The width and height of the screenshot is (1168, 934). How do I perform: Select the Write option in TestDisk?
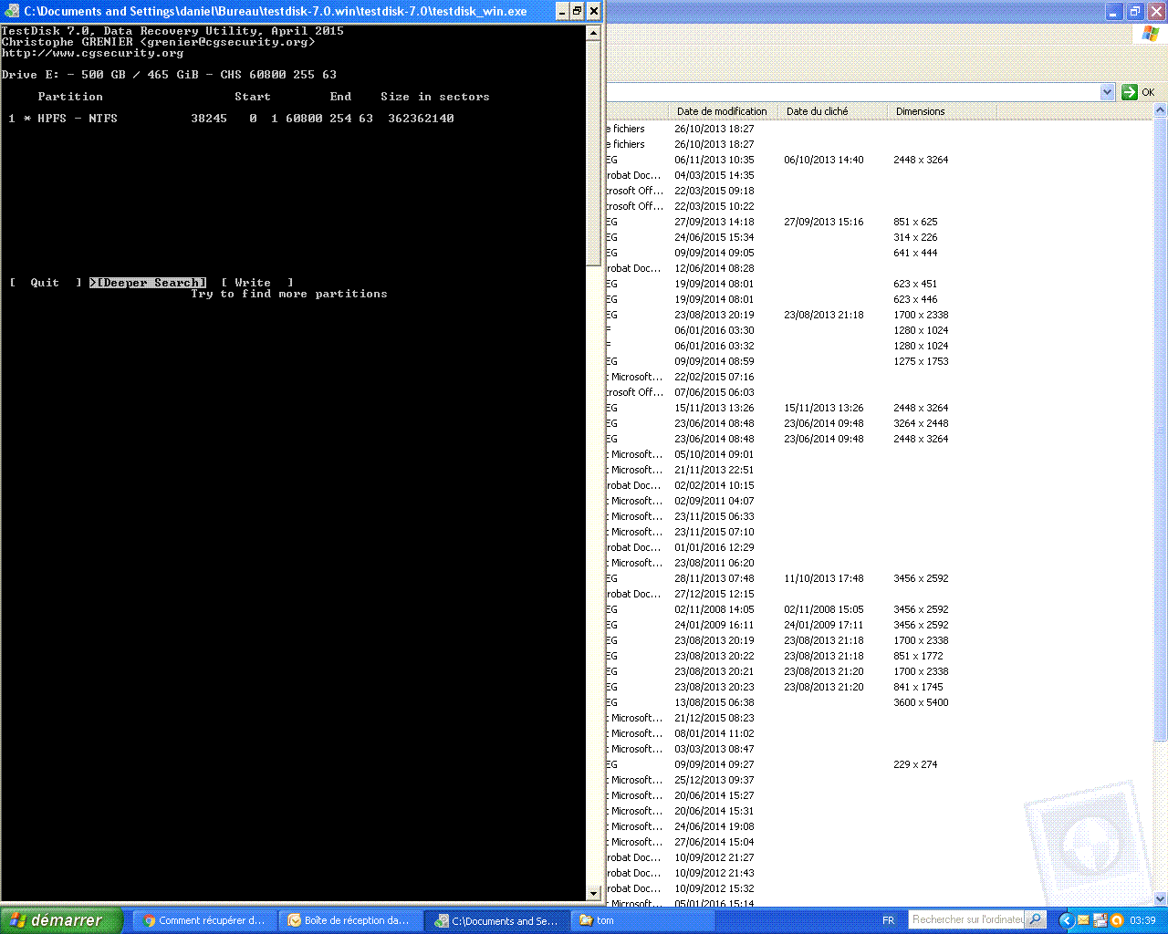pos(257,283)
